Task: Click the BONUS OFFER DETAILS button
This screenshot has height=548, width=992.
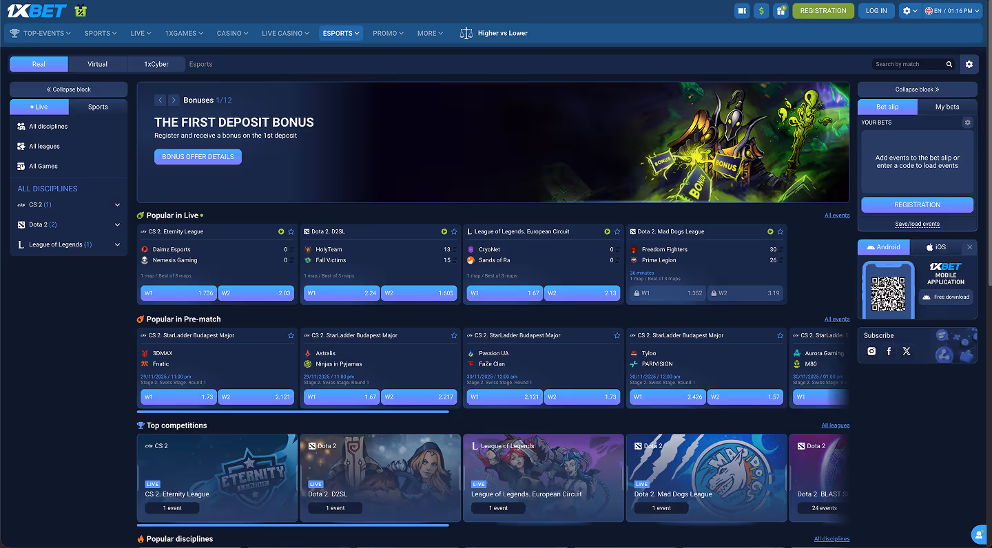Action: (198, 156)
